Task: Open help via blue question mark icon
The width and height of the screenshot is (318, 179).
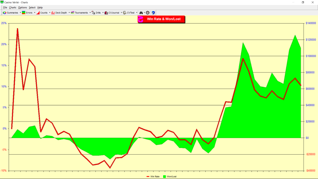Action: 153,13
